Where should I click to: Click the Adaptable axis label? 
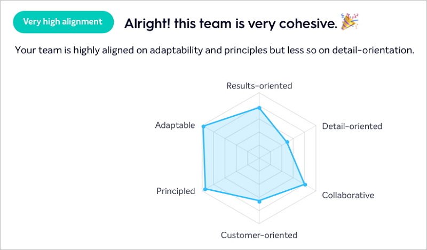pyautogui.click(x=175, y=125)
